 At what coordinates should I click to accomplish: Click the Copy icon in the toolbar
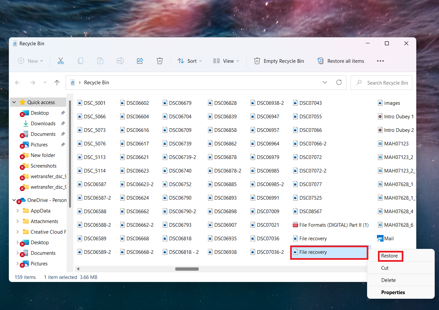point(81,61)
